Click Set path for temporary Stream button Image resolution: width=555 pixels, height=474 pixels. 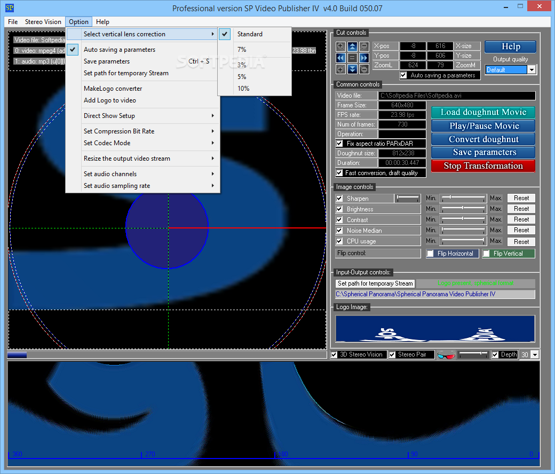pyautogui.click(x=375, y=283)
